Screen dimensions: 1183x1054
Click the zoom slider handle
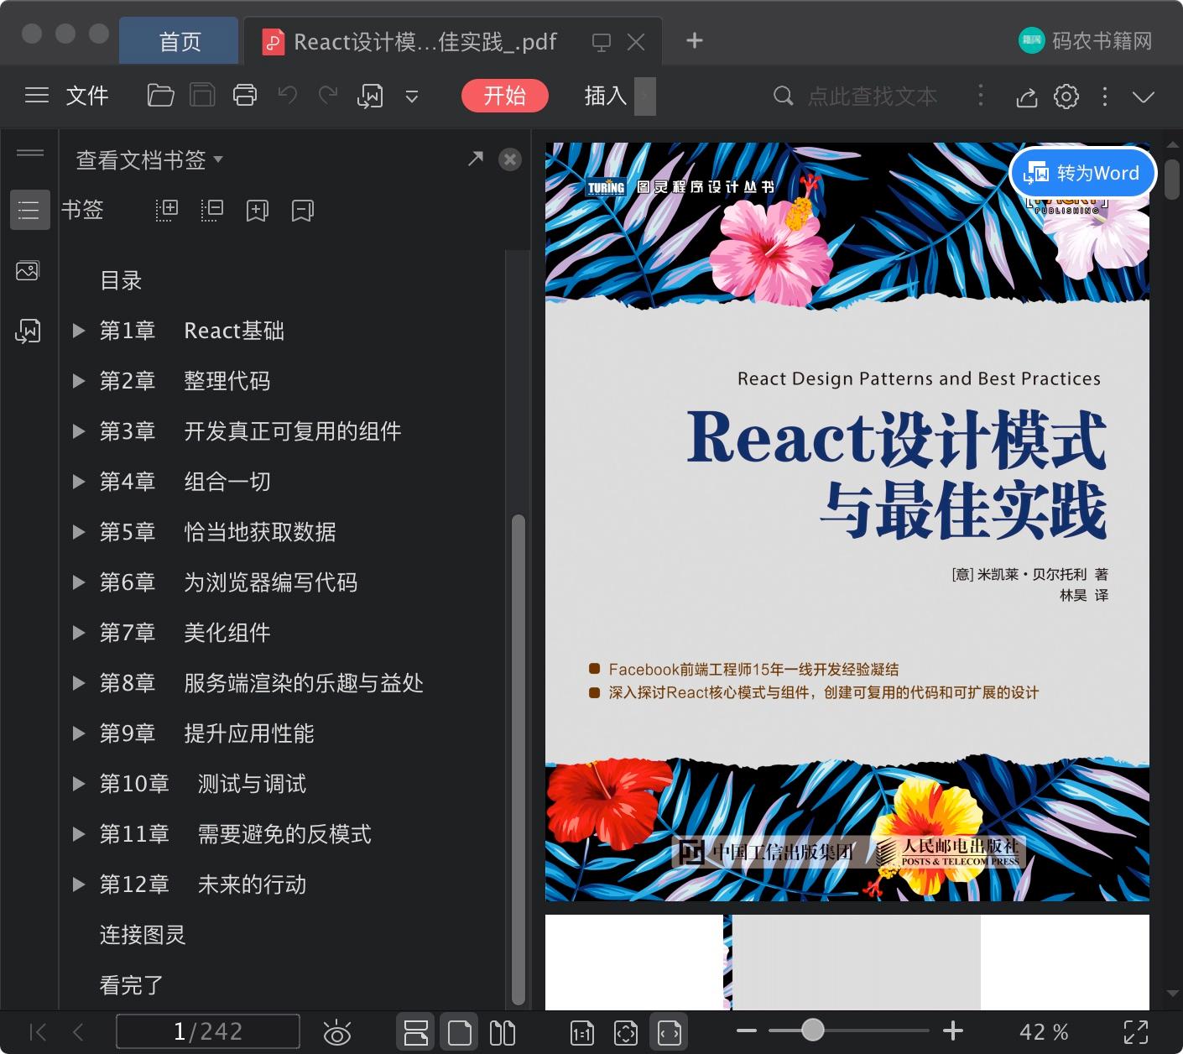click(x=812, y=1030)
